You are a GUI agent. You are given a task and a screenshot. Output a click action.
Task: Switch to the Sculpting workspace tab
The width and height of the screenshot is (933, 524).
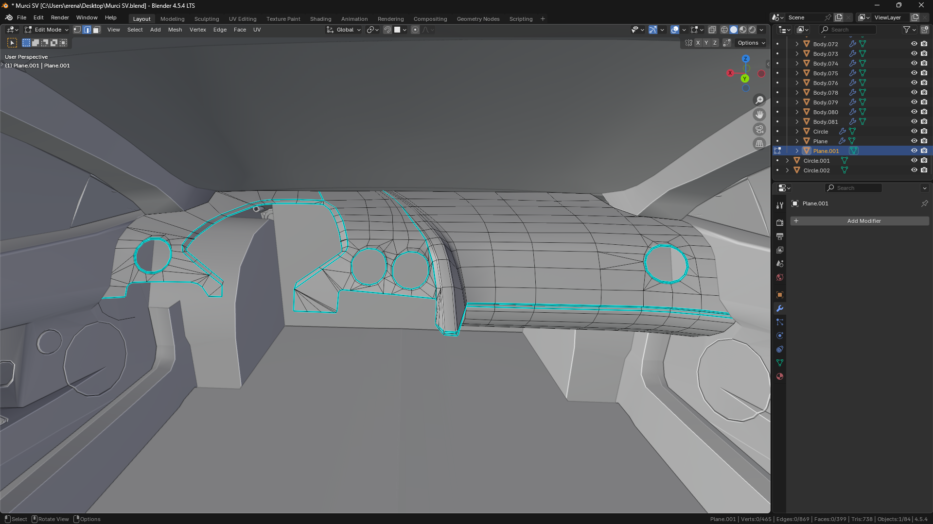(x=207, y=19)
